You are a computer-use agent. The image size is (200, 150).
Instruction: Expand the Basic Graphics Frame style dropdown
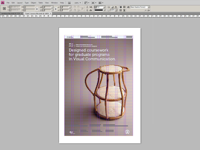148,7
